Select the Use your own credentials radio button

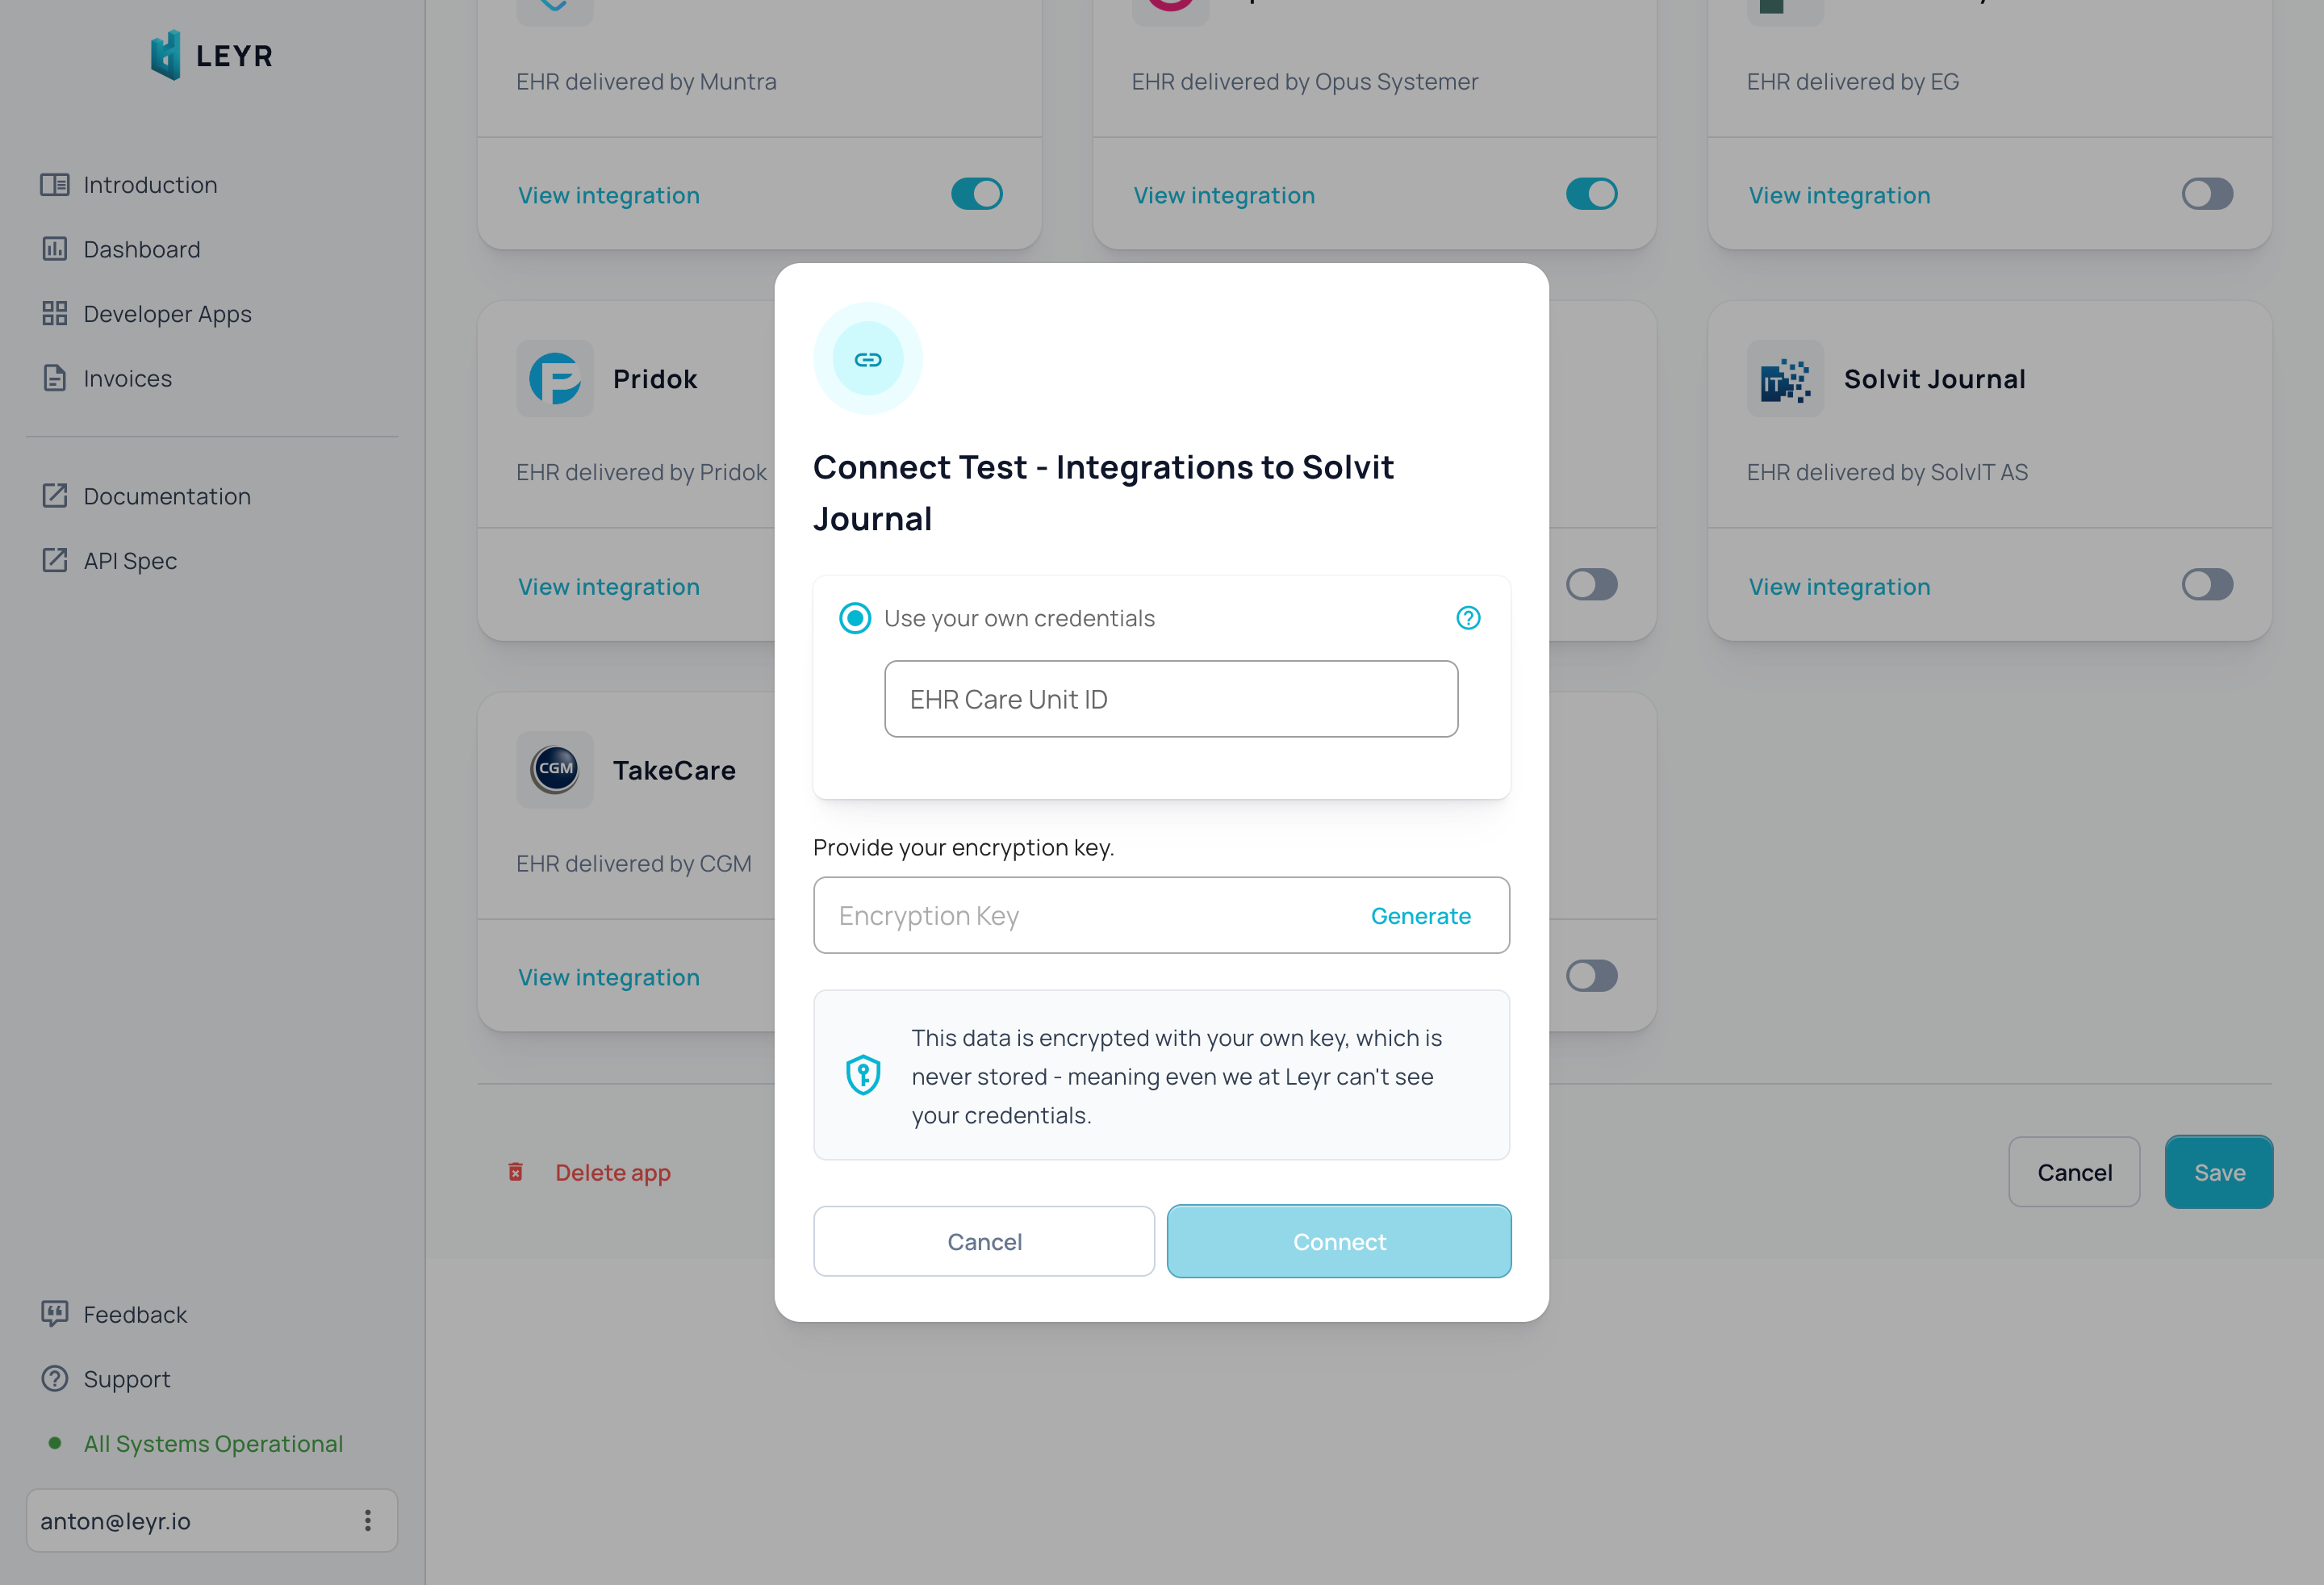[x=855, y=617]
